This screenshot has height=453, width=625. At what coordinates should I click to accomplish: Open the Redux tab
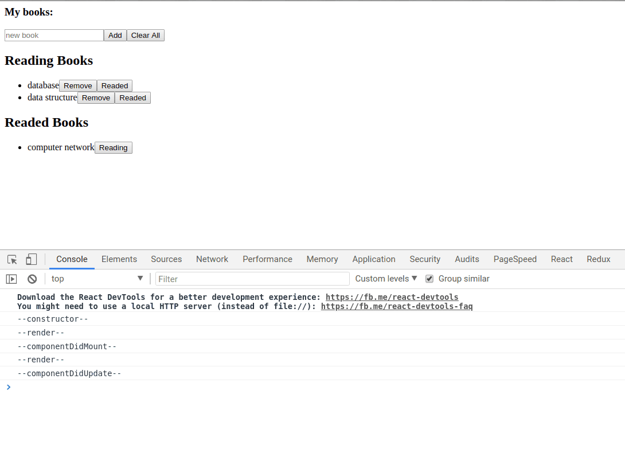click(x=598, y=259)
